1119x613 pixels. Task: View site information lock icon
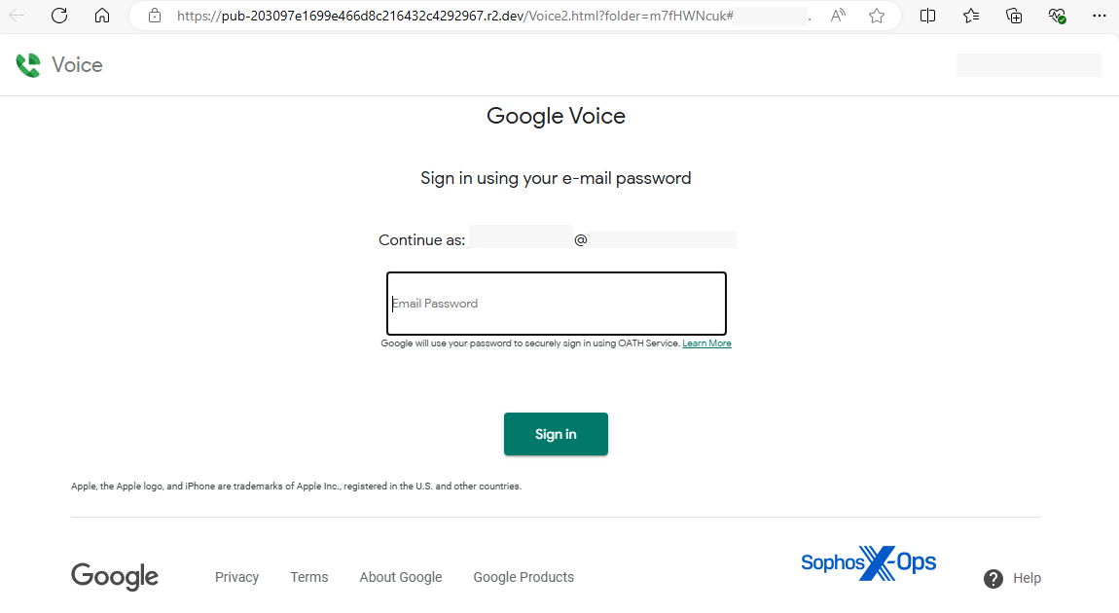pos(154,16)
